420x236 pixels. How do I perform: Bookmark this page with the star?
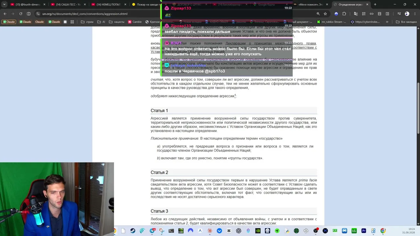325,14
